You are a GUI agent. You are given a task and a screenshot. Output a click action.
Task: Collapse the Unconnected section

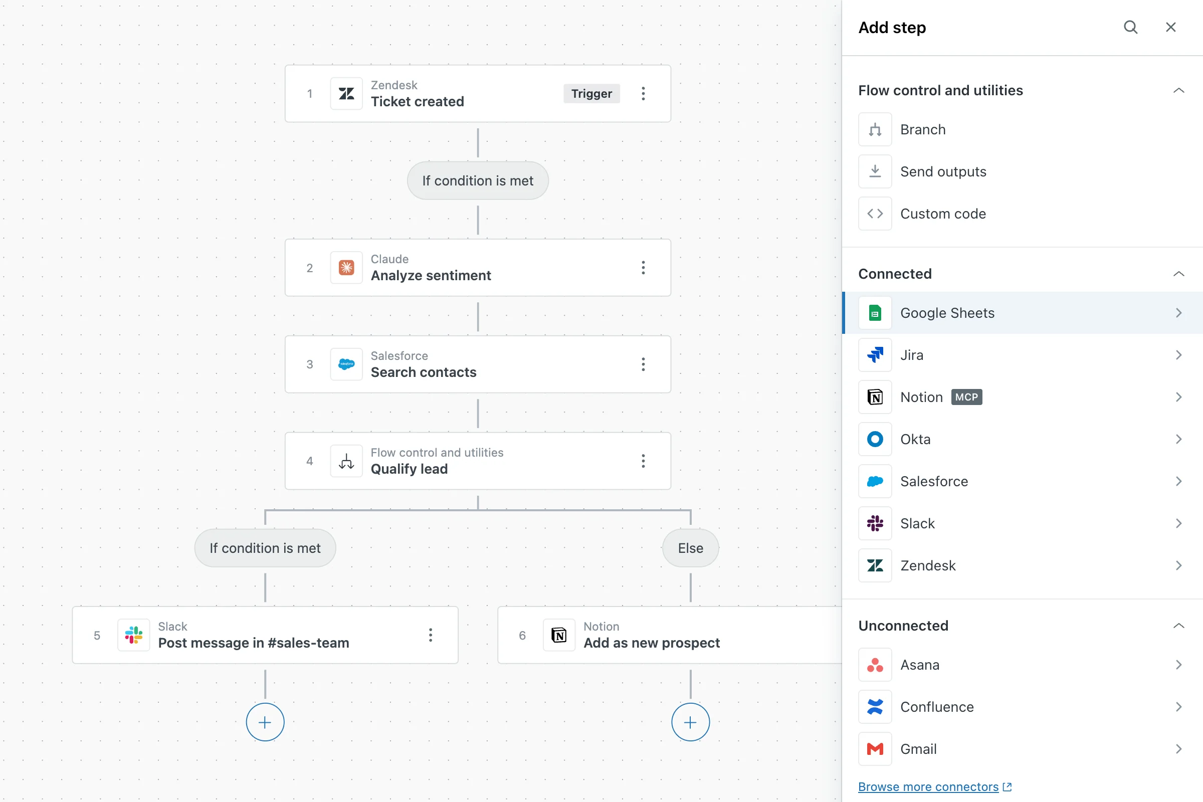click(1178, 626)
